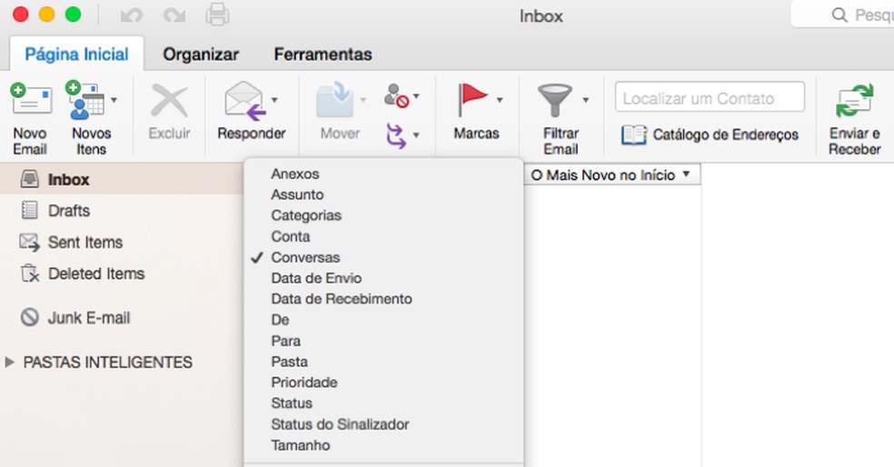
Task: Expand the block sender dropdown arrow
Action: tap(416, 96)
